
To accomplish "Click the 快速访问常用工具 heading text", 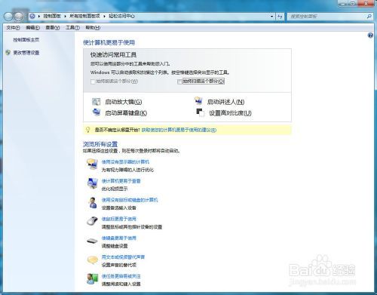I will [113, 54].
